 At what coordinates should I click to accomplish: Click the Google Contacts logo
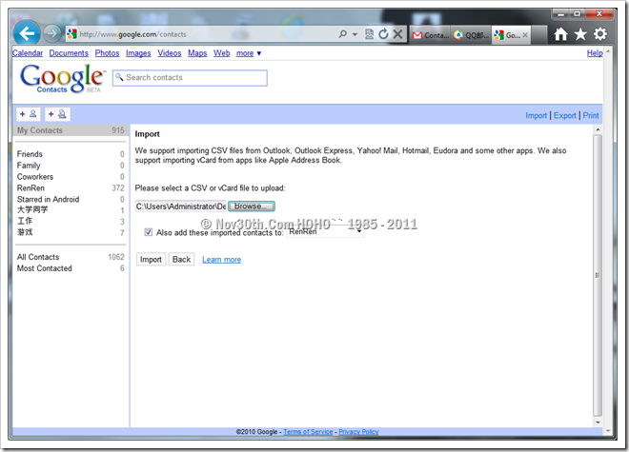pyautogui.click(x=63, y=78)
